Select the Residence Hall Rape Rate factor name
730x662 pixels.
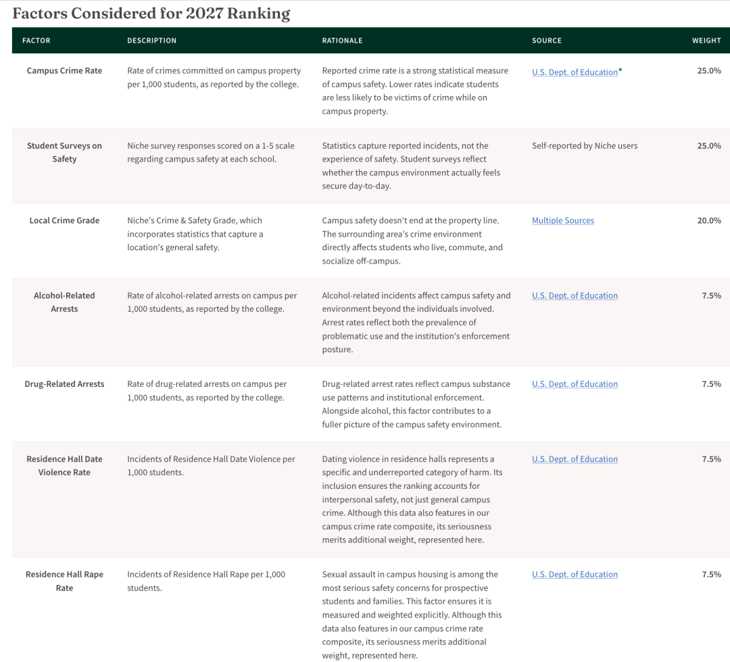(x=64, y=581)
